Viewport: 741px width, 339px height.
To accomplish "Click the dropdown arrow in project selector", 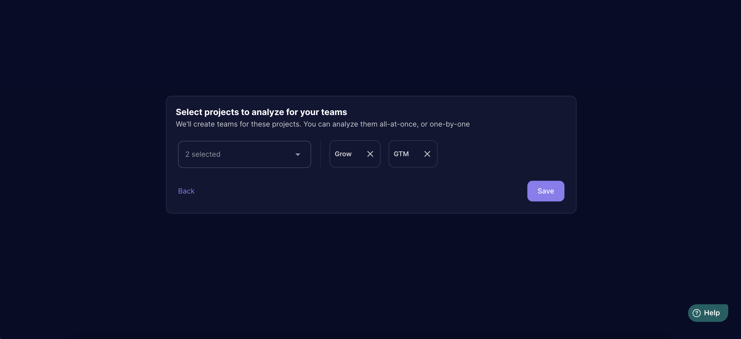I will [298, 154].
